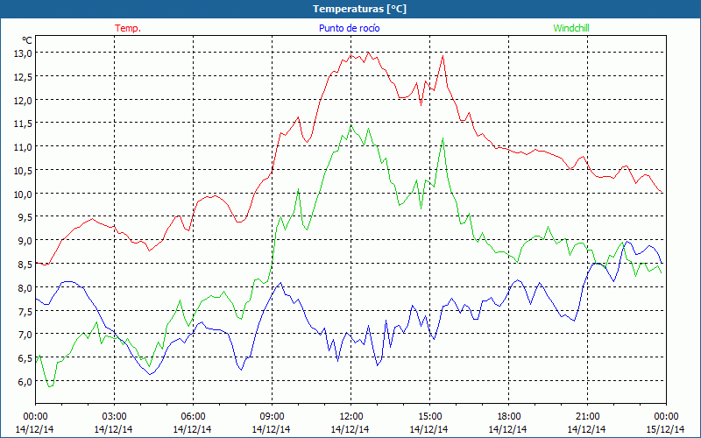Click the 10,5 y-axis value
The height and width of the screenshot is (438, 701).
click(x=24, y=171)
